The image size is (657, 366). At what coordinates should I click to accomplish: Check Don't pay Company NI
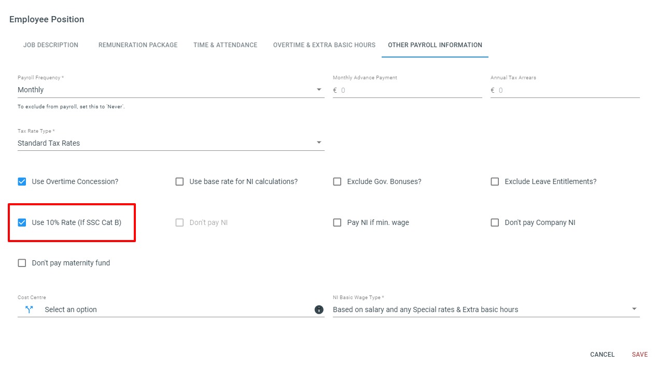click(x=495, y=222)
